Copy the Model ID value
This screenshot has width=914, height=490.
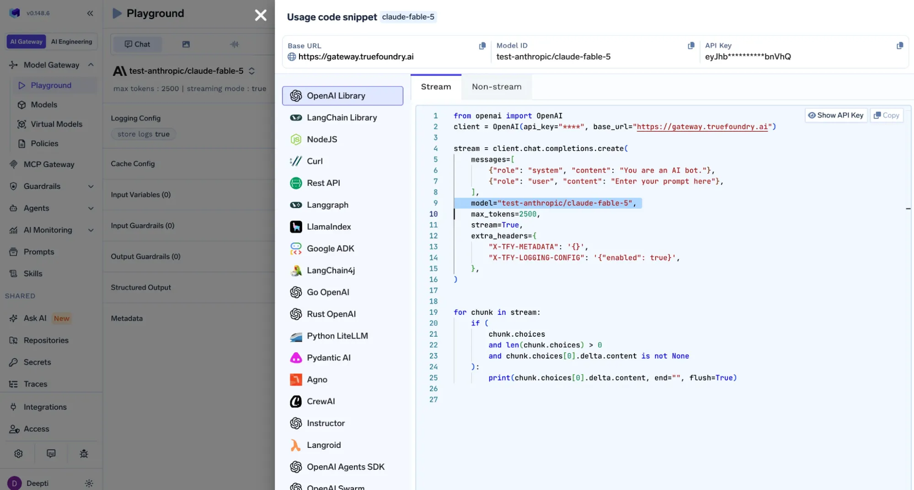click(x=691, y=46)
